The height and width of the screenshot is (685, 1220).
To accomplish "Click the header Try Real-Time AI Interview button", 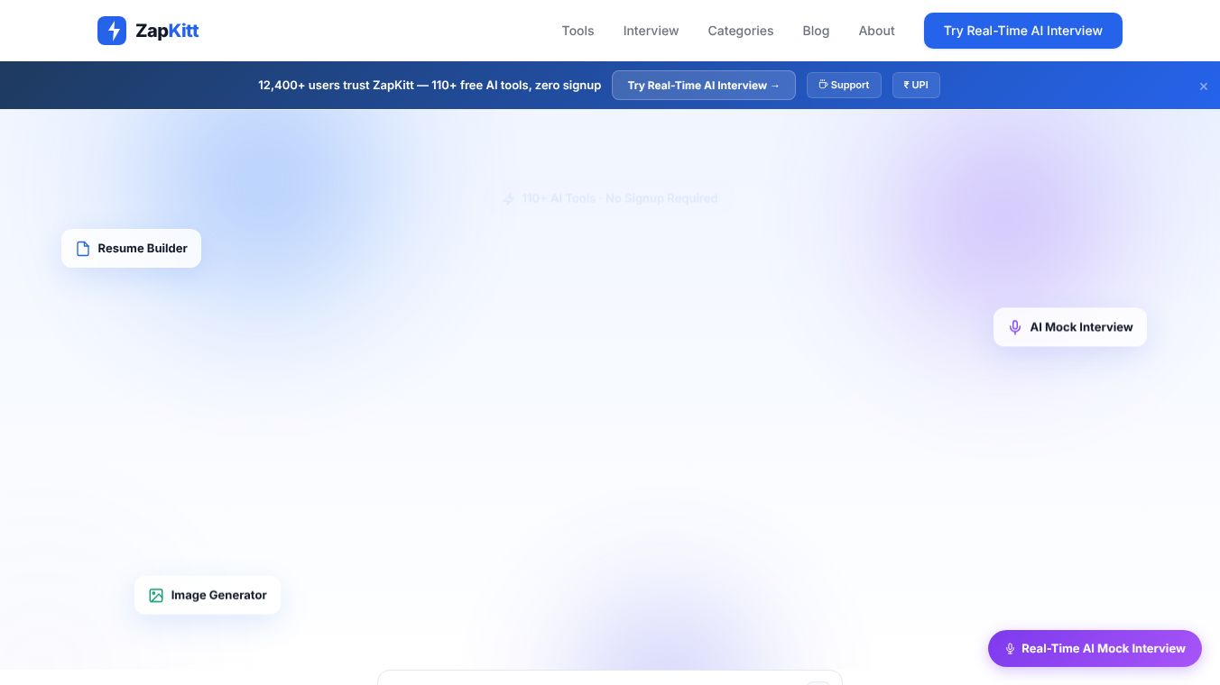I will coord(1023,31).
